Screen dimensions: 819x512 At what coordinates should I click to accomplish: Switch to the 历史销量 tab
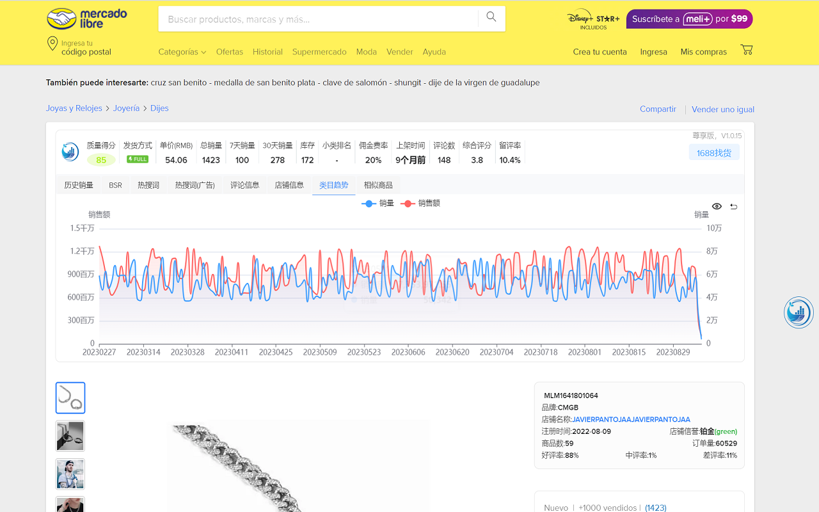(79, 185)
